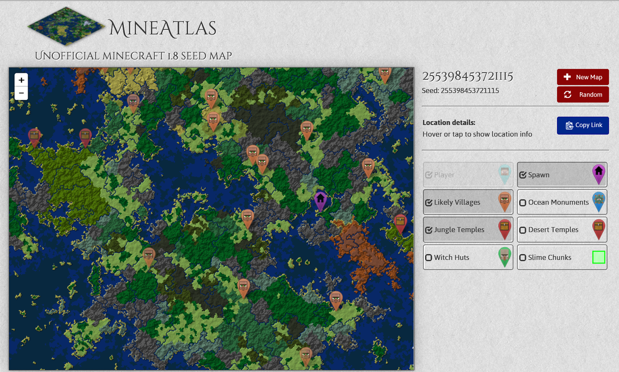Click the village marker at the map's bottom edge
Viewport: 619px width, 372px height.
click(306, 357)
